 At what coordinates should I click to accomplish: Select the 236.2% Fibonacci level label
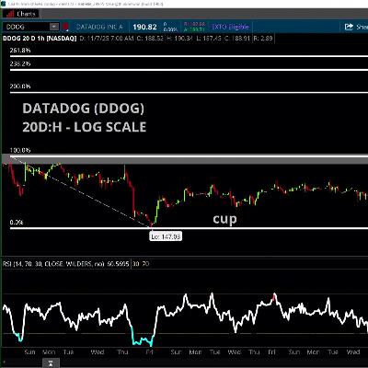pos(20,64)
